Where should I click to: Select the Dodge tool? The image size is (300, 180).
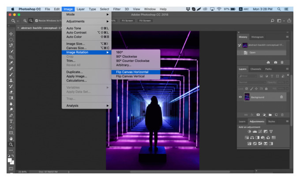(11, 109)
